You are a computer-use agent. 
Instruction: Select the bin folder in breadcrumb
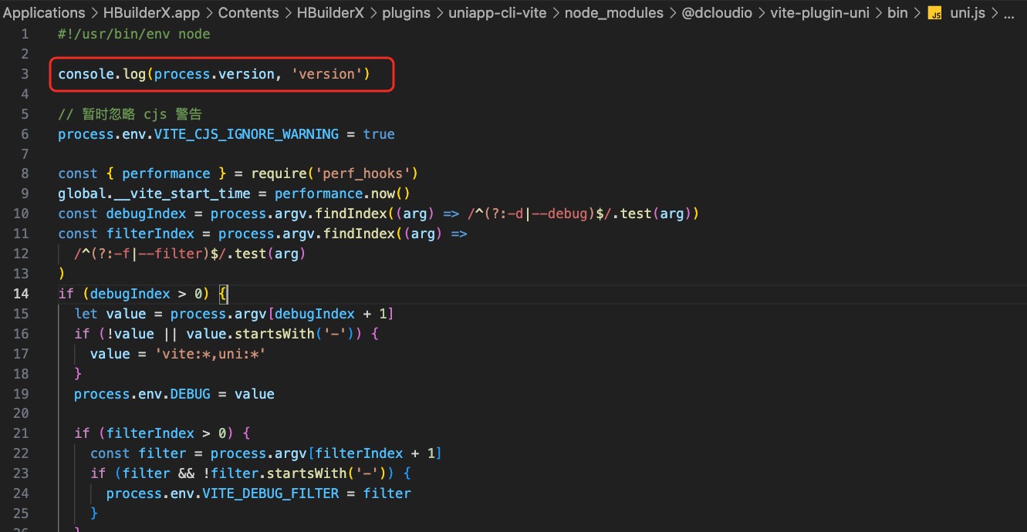click(897, 13)
